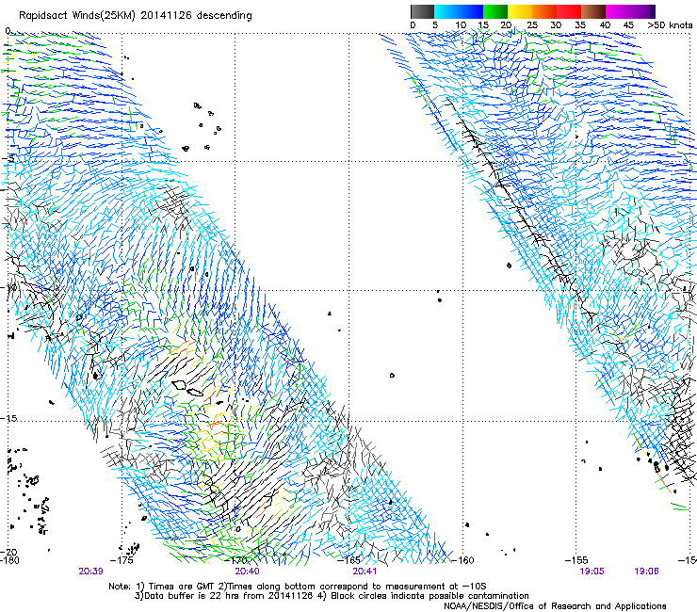Click the purple '19:05' time label

pos(592,572)
